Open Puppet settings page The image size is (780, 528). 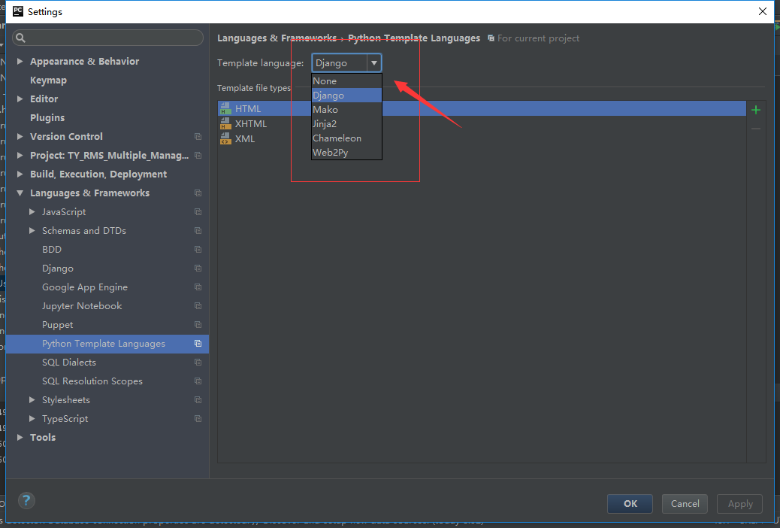pos(57,325)
